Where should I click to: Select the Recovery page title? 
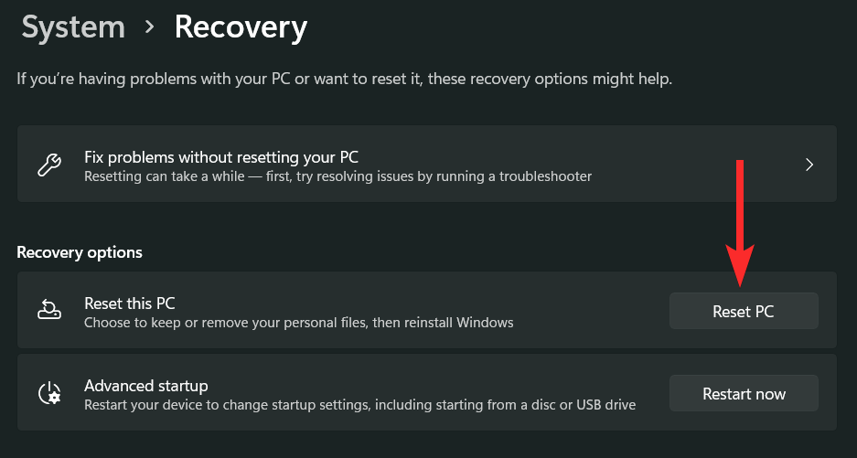[241, 27]
